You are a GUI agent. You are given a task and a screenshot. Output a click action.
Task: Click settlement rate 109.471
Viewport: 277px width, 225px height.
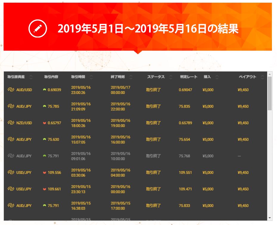(x=185, y=189)
